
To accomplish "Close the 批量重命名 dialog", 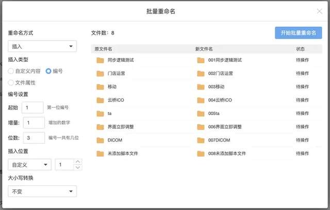I will click(320, 11).
